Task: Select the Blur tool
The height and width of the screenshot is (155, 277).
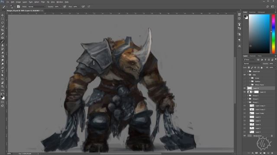Action: (x=2, y=60)
